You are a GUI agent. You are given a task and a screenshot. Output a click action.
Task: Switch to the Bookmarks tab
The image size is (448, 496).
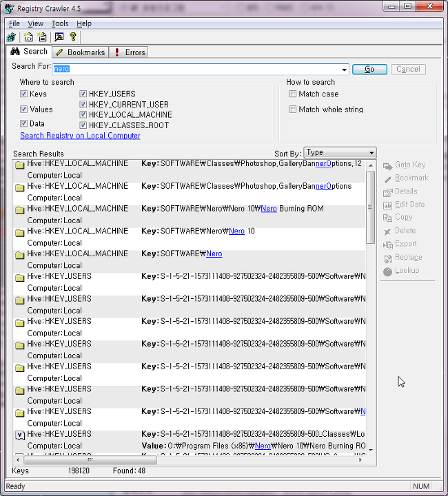[x=81, y=52]
